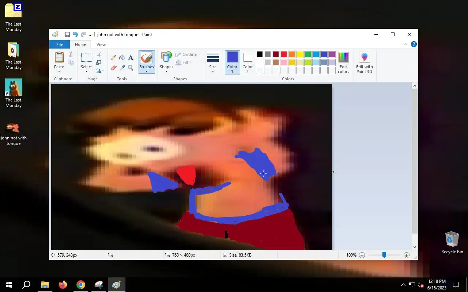Open Google Chrome from the taskbar
The height and width of the screenshot is (292, 468).
click(81, 285)
